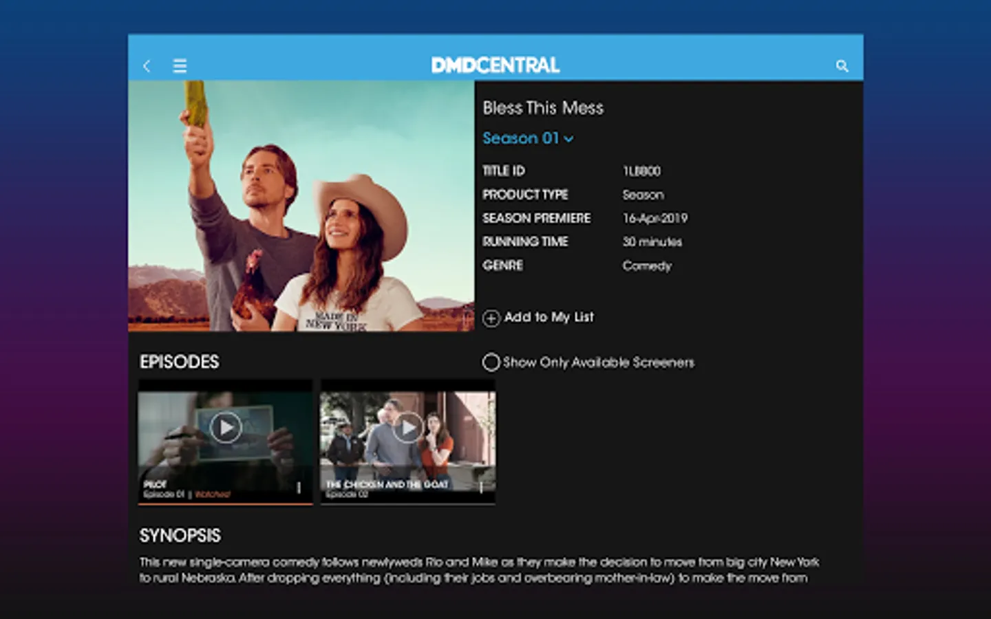The height and width of the screenshot is (619, 991).
Task: Click the Add to My List label
Action: (x=548, y=317)
